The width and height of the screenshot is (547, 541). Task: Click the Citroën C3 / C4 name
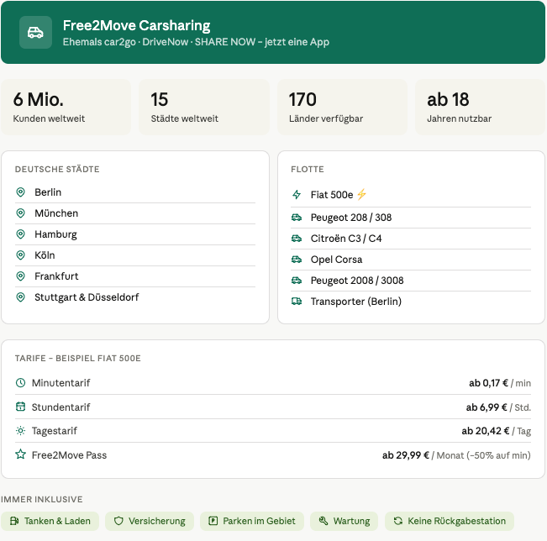point(346,239)
